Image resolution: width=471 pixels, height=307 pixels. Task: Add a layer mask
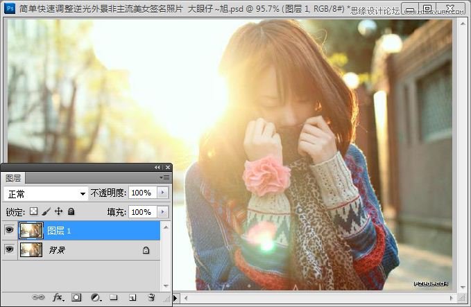(x=76, y=297)
